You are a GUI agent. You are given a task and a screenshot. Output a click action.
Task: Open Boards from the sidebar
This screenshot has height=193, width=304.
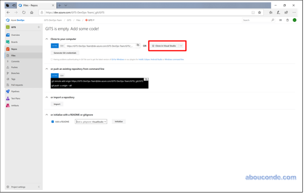click(x=14, y=42)
